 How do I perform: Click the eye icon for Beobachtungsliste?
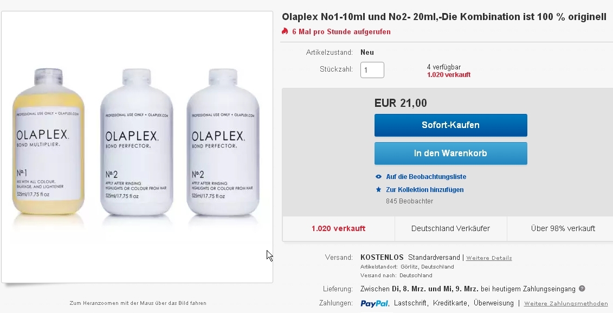tap(378, 177)
